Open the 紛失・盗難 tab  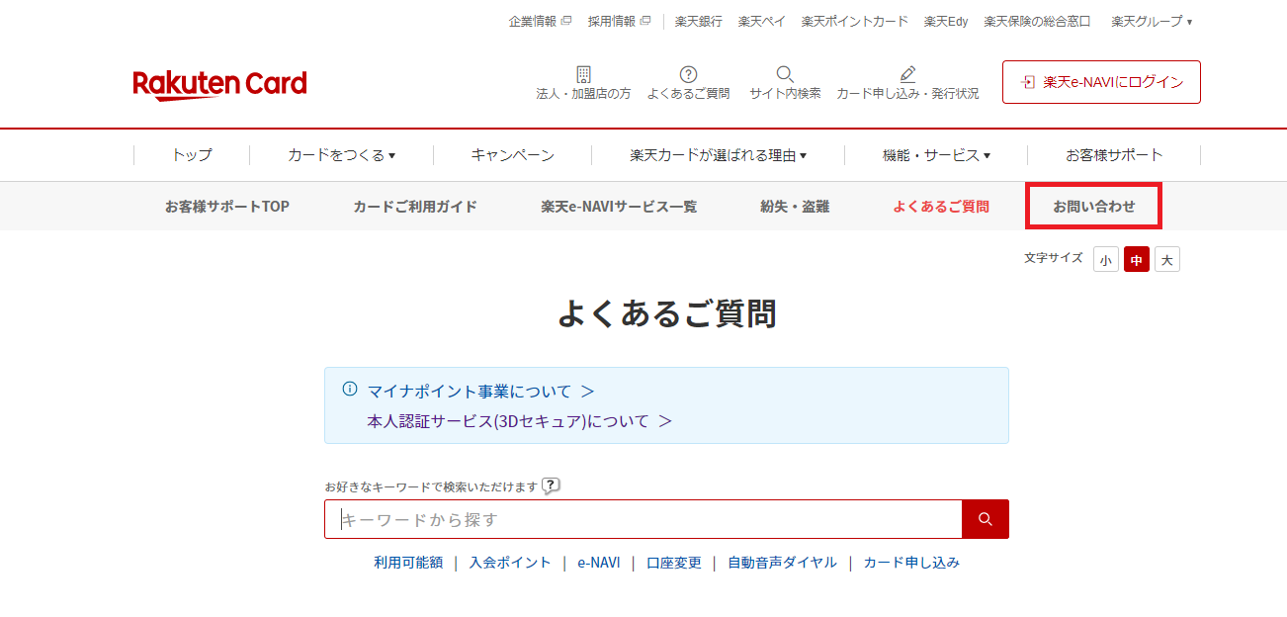[795, 207]
